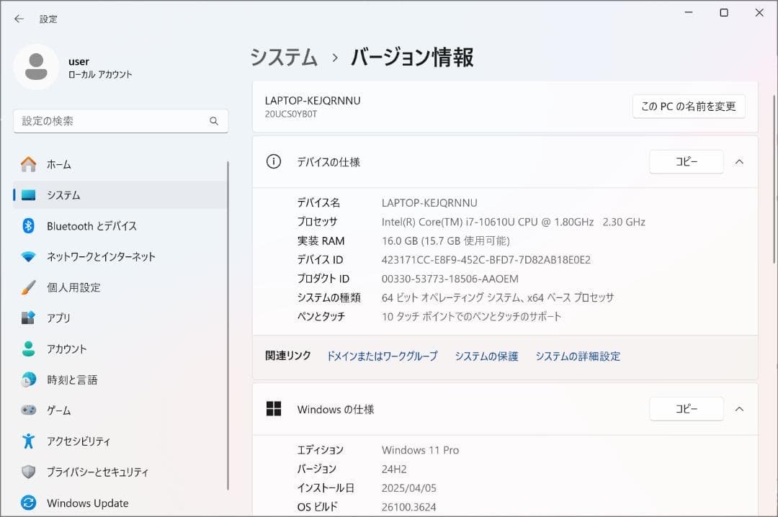Viewport: 778px width, 517px height.
Task: Click the RAM value 16.0 GB
Action: coord(446,240)
